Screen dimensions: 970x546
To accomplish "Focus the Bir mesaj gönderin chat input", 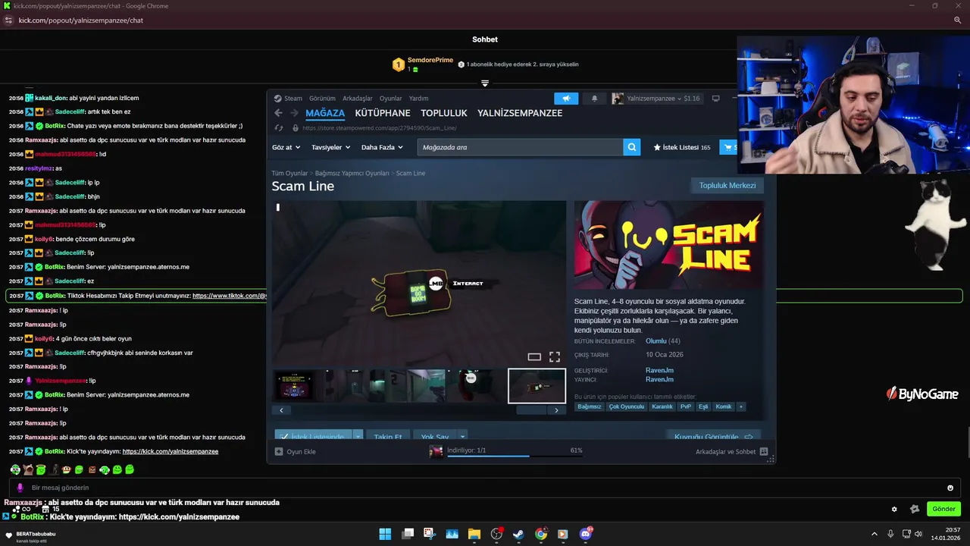I will click(x=483, y=488).
